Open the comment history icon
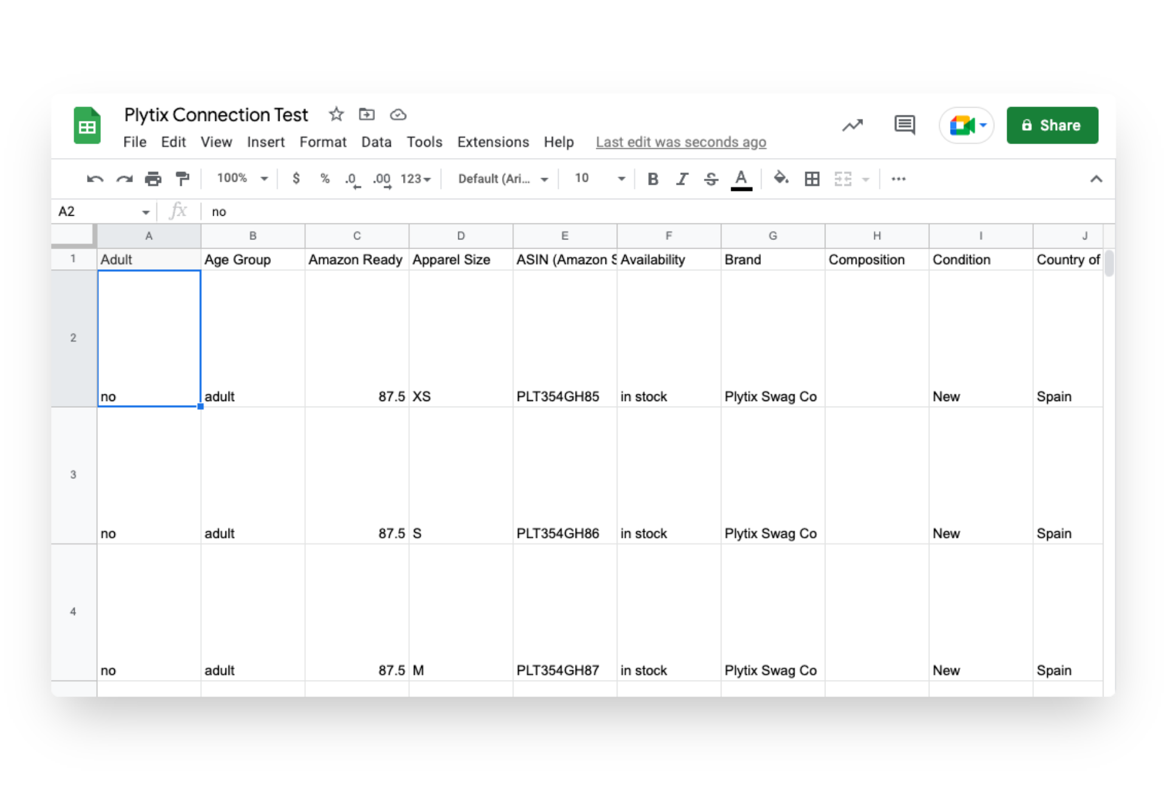Viewport: 1167px width, 790px height. pos(904,125)
